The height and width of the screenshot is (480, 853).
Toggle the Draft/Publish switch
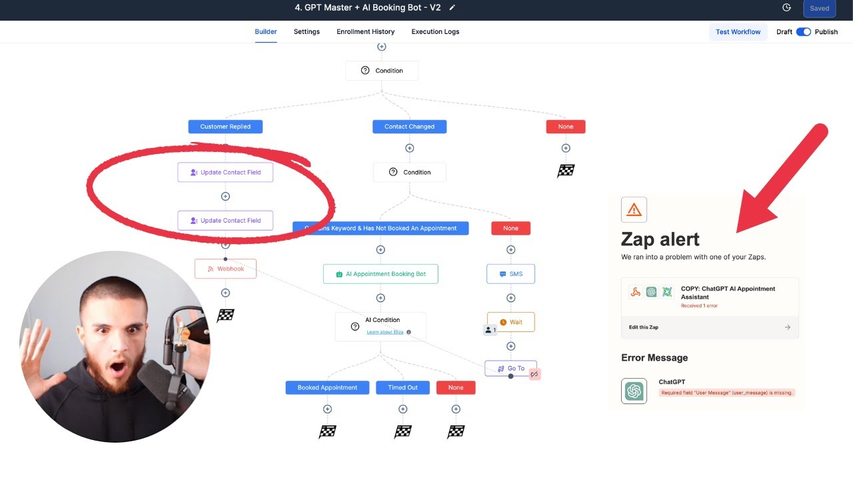click(x=804, y=32)
